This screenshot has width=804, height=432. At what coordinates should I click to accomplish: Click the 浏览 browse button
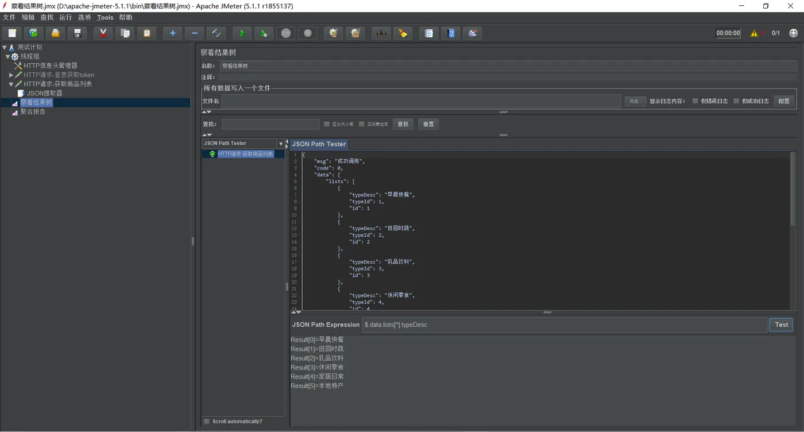(x=635, y=101)
